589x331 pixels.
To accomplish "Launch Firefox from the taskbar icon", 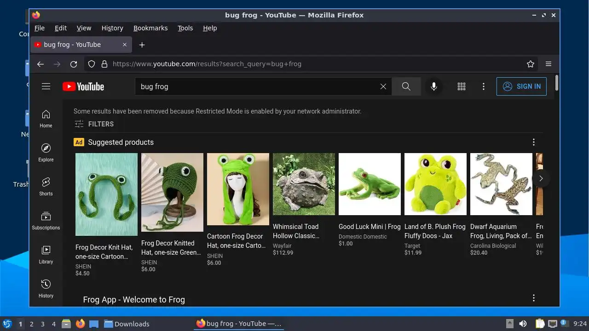I will tap(81, 324).
